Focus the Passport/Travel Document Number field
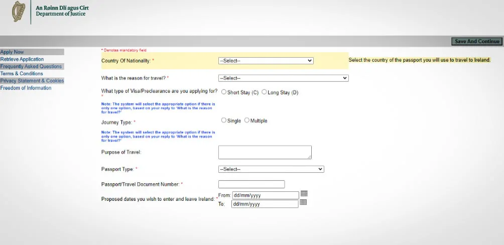 251,184
